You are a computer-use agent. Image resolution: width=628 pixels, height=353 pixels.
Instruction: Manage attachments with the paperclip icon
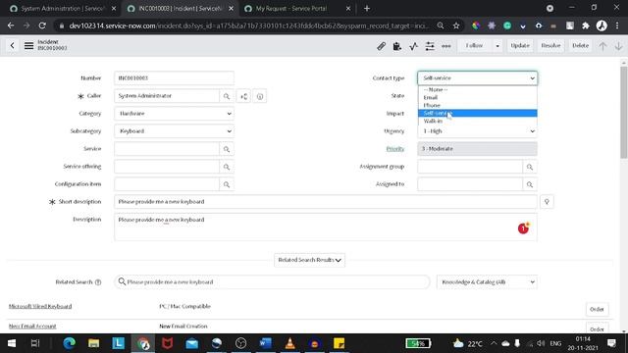click(382, 46)
